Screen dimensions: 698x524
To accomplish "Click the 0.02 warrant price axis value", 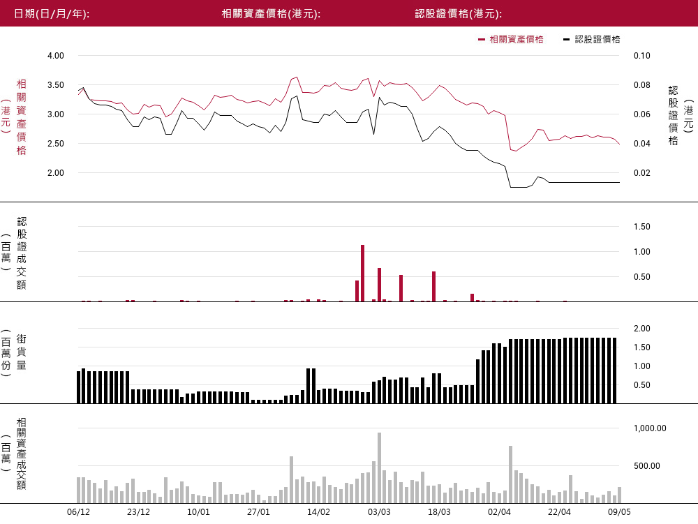I will pos(642,172).
